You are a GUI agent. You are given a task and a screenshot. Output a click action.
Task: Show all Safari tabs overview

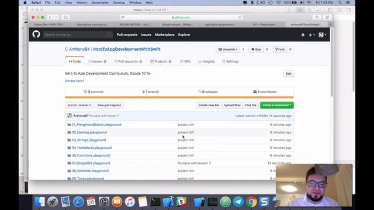327,17
